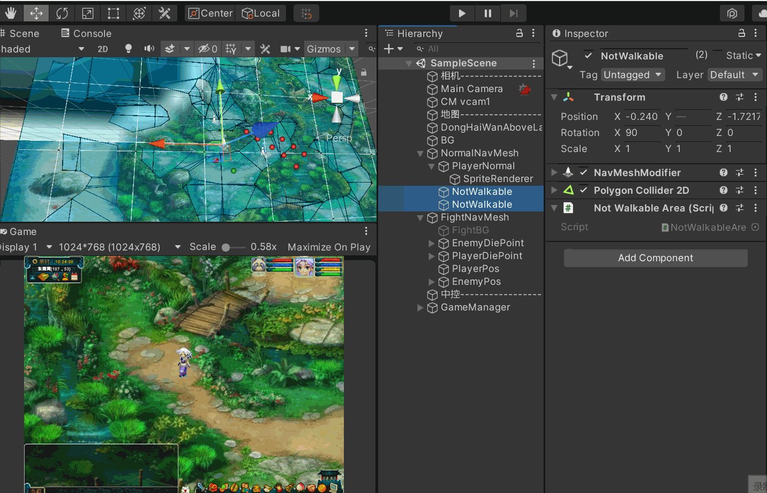The width and height of the screenshot is (767, 493).
Task: Click the Add Component button
Action: point(656,258)
